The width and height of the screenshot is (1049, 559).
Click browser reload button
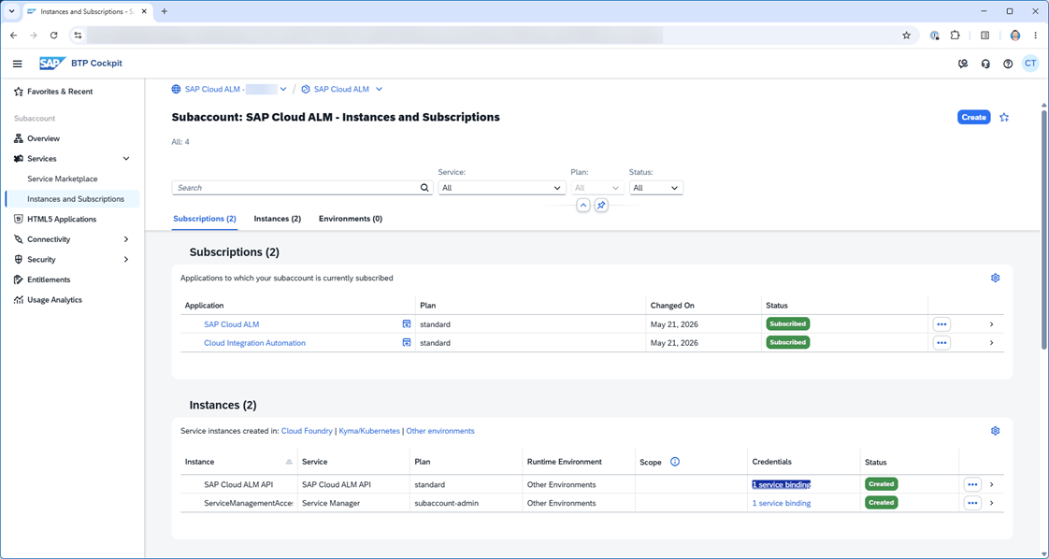point(53,36)
